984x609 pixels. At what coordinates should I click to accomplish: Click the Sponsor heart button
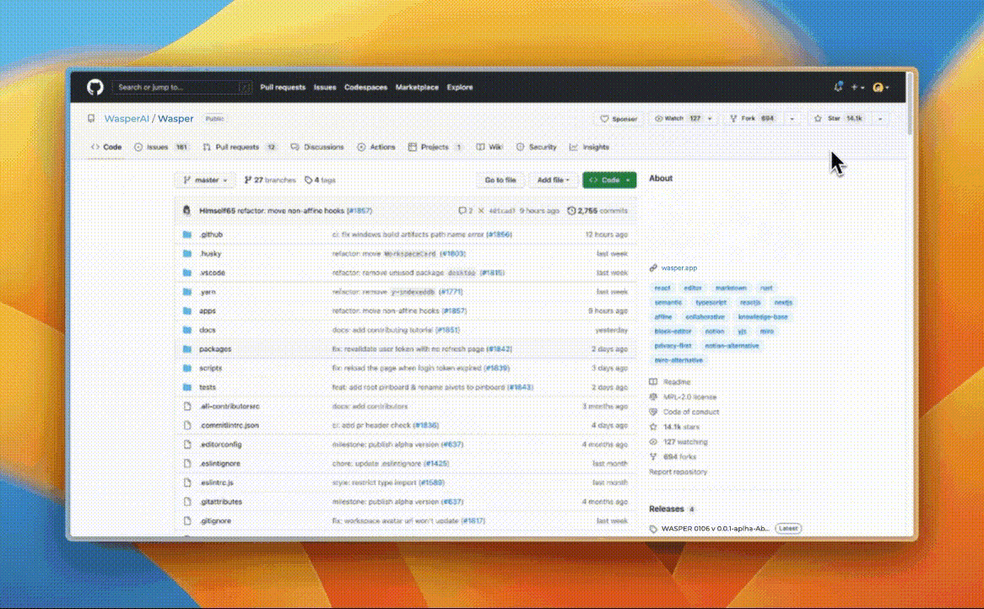(x=619, y=119)
